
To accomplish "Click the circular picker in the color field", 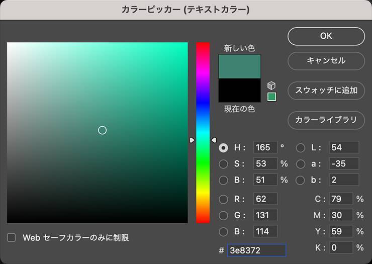I will tap(102, 130).
